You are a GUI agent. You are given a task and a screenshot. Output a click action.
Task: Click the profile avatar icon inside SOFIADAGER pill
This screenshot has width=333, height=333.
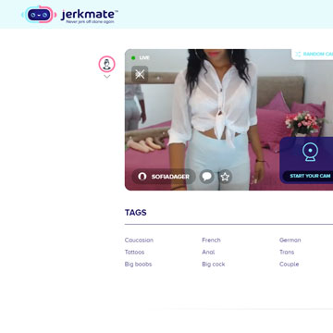click(x=142, y=177)
